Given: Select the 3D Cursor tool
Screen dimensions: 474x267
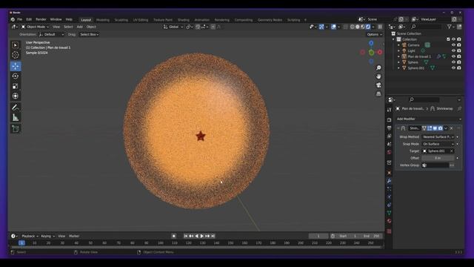Looking at the screenshot, I should click(16, 55).
